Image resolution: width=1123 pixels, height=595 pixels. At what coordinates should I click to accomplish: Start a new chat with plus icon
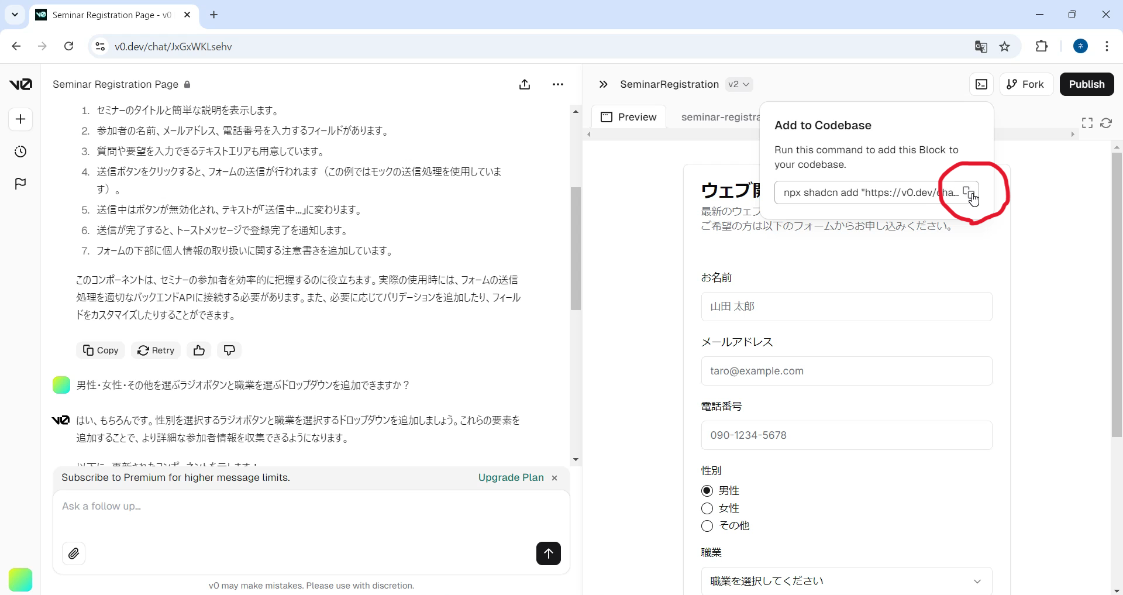click(20, 119)
